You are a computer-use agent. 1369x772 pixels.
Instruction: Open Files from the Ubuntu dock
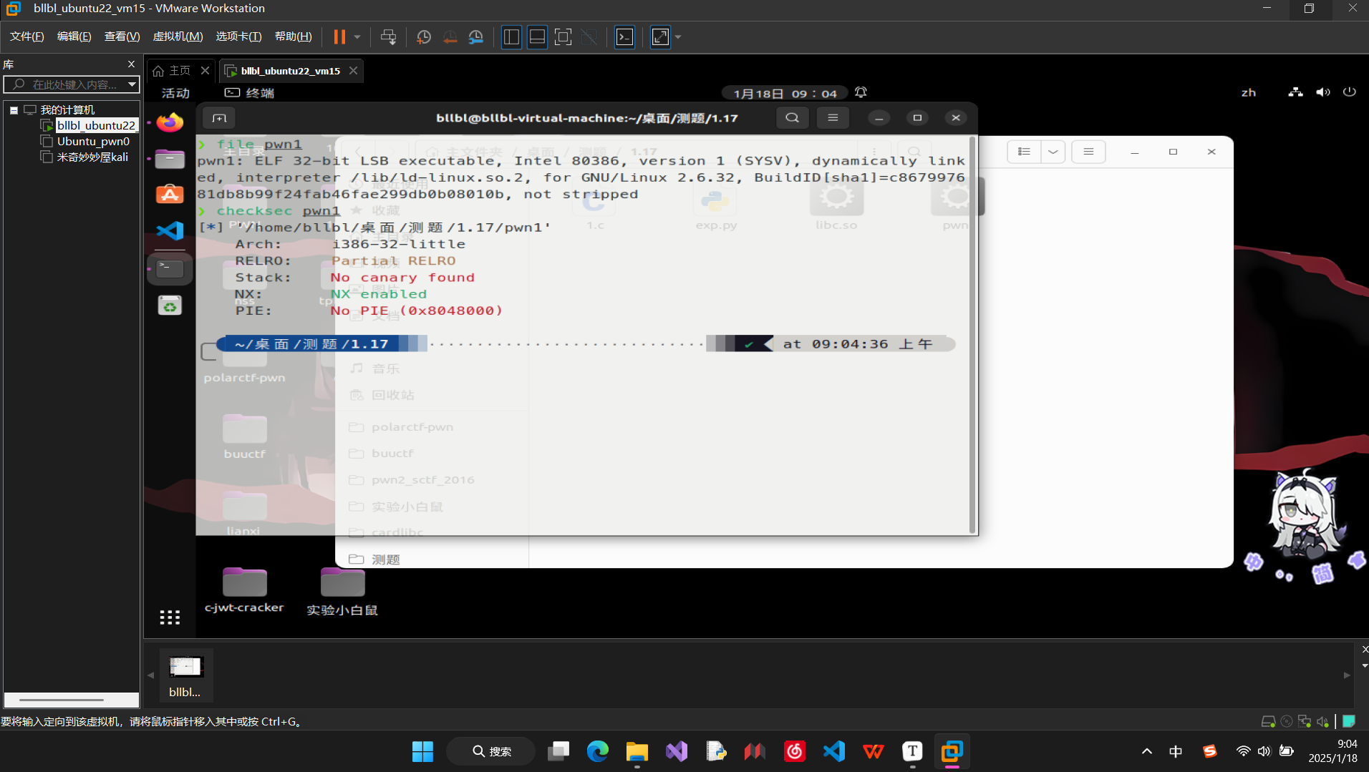(170, 158)
